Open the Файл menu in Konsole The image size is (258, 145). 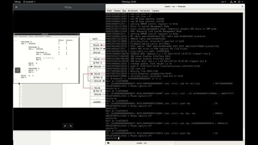click(x=109, y=11)
